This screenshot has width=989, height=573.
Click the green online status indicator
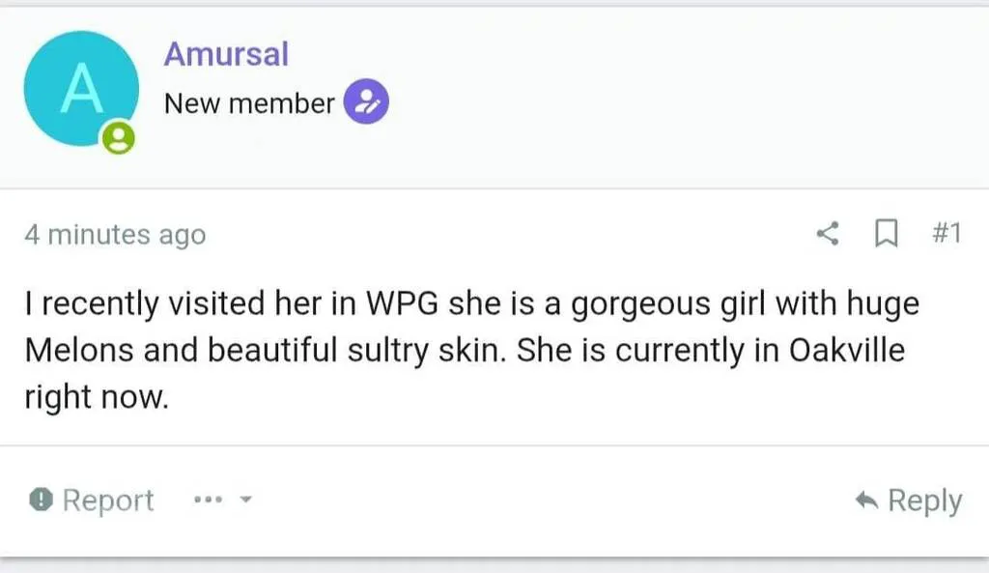[x=119, y=140]
